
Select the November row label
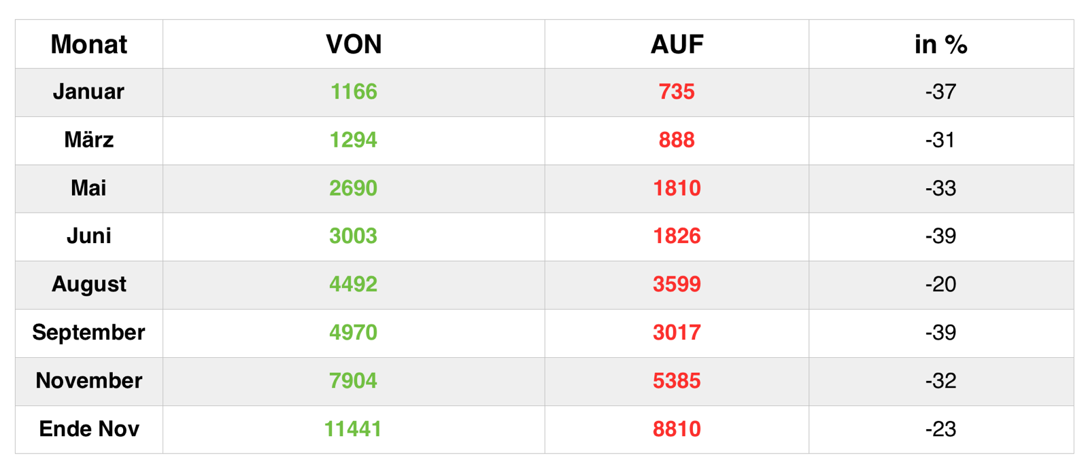pos(89,381)
